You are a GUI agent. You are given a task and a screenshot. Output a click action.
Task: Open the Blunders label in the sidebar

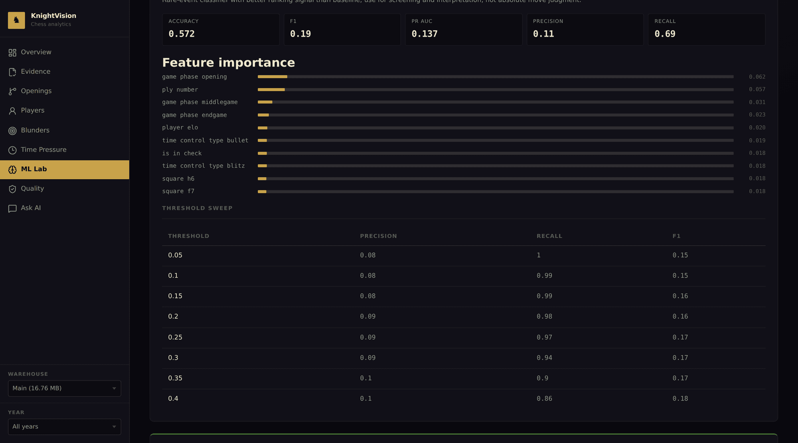(35, 130)
